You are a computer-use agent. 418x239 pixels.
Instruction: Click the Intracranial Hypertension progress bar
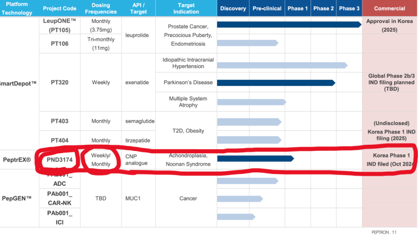(x=282, y=65)
